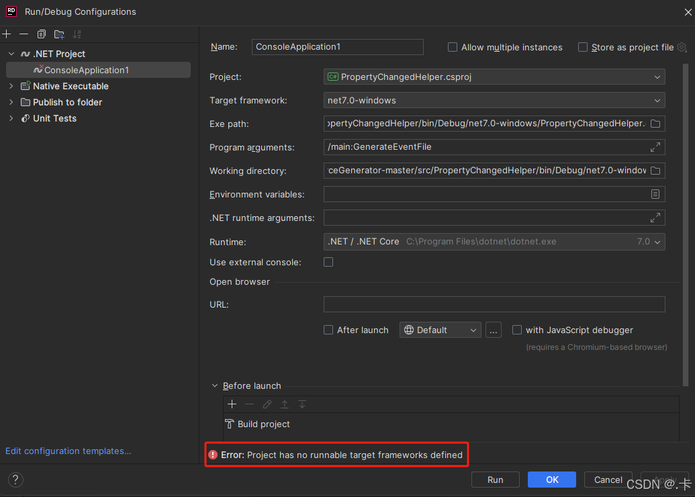Toggle Use external console checkbox
695x497 pixels.
tap(328, 262)
